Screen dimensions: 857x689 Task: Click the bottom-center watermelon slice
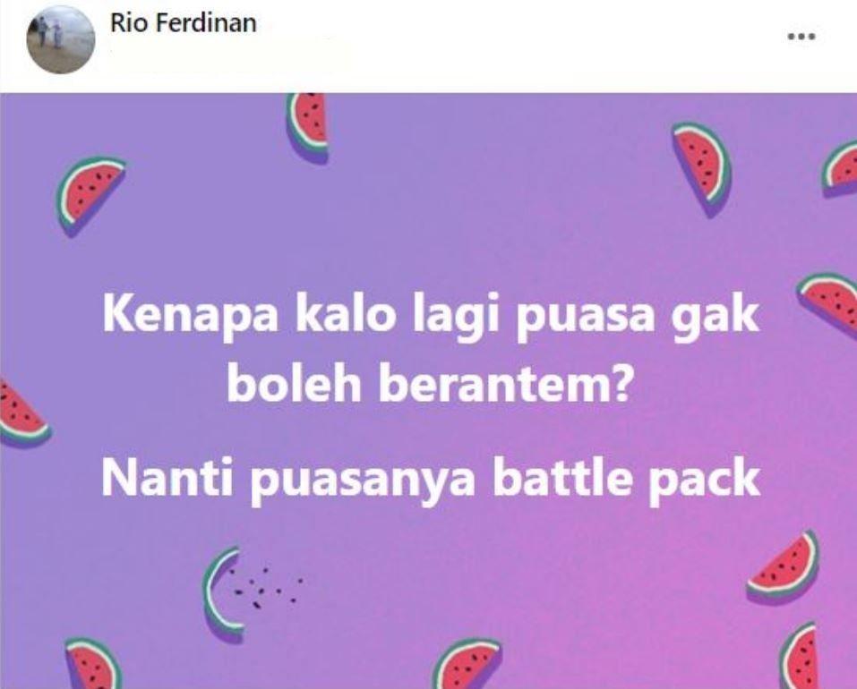coord(467,663)
